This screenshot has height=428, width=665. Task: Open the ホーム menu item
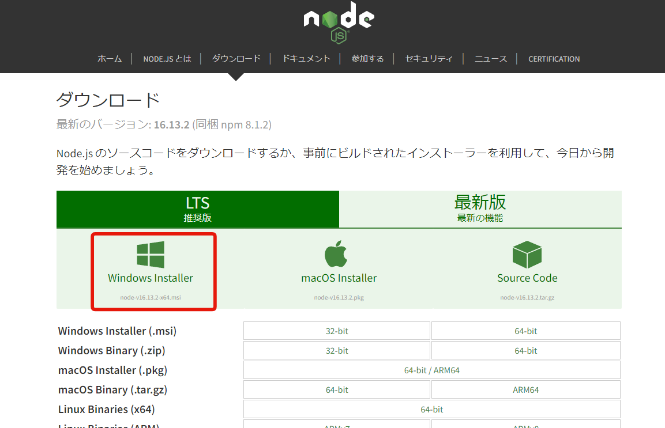click(110, 59)
